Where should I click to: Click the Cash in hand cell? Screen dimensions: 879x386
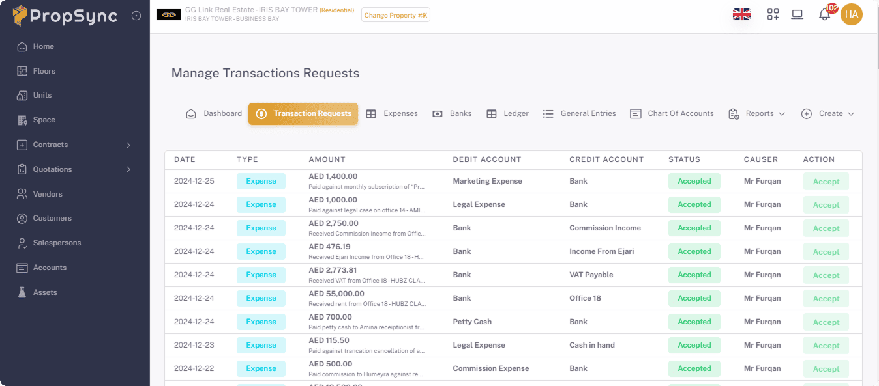[x=592, y=345]
